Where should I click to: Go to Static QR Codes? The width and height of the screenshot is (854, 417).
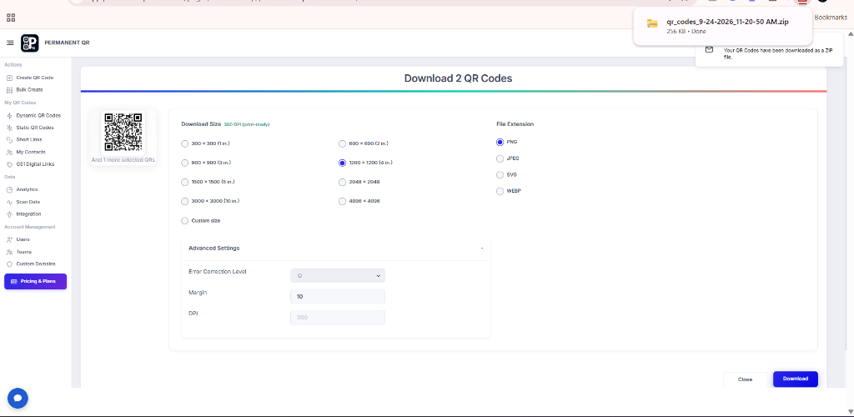(35, 128)
